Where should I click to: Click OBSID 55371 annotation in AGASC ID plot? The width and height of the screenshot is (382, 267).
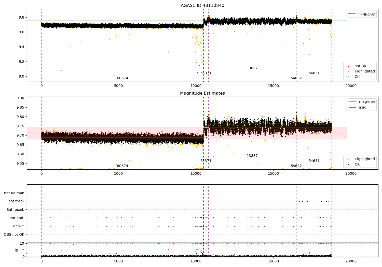(x=206, y=73)
